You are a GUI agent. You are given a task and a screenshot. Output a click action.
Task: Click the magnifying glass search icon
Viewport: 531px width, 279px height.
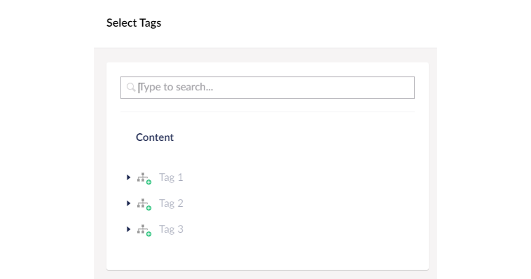coord(131,87)
